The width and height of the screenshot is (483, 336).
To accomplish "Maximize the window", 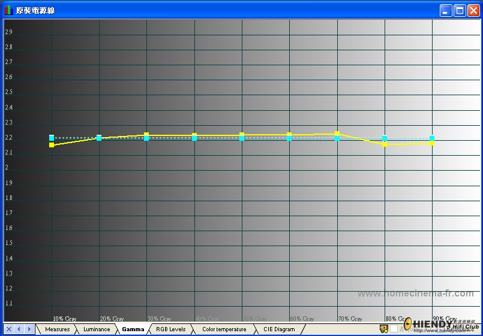I will pyautogui.click(x=460, y=10).
